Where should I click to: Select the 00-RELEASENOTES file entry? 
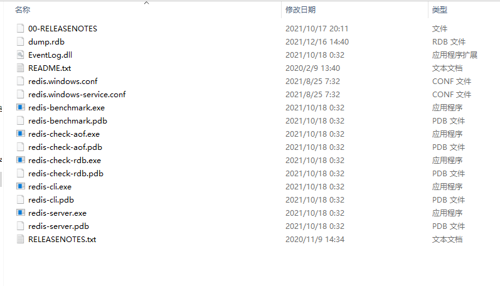click(x=63, y=29)
